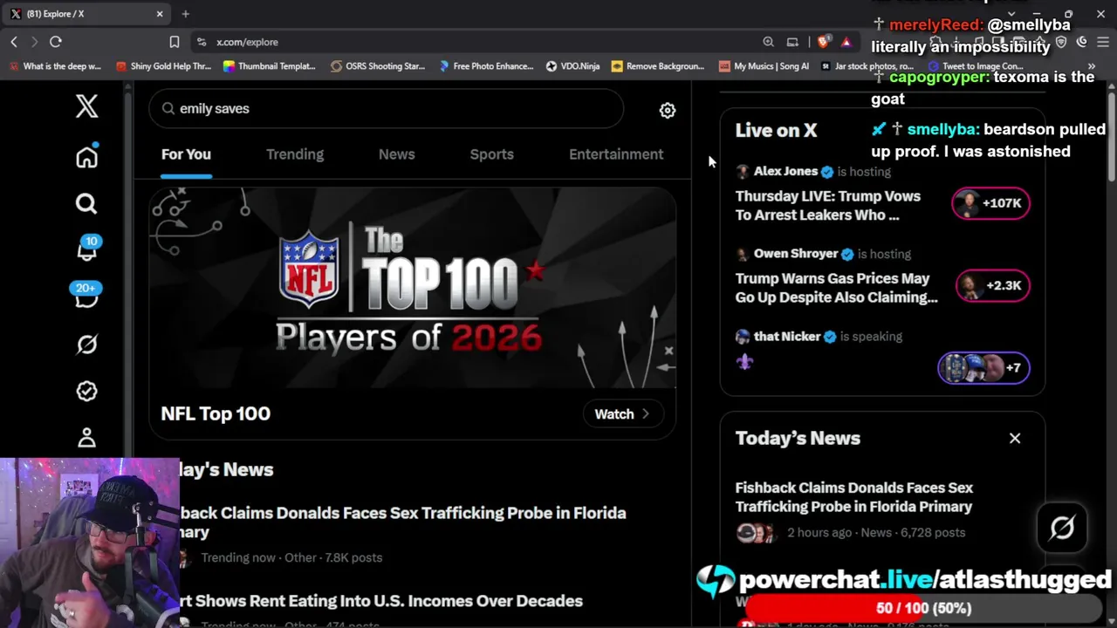This screenshot has width=1117, height=628.
Task: Click the Watch button for NFL Top 100
Action: pos(622,413)
